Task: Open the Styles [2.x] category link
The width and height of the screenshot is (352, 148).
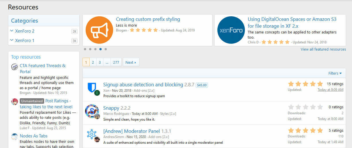Action: [168, 114]
